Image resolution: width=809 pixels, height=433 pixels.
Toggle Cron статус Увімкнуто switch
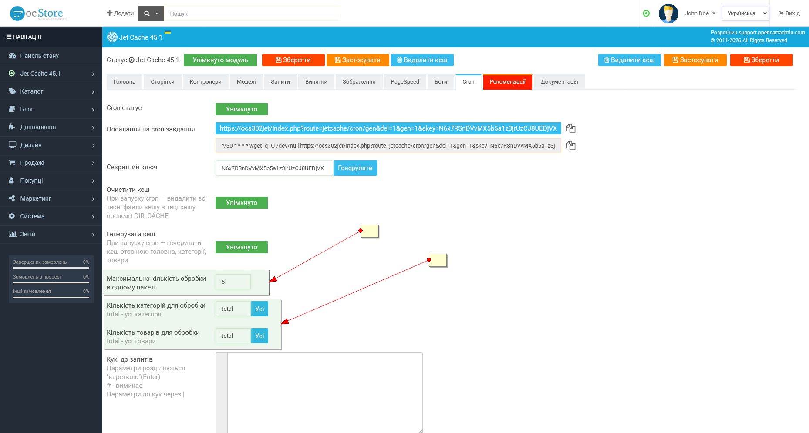pyautogui.click(x=242, y=109)
